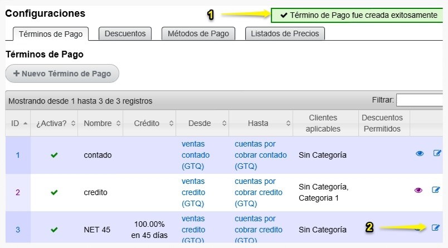The image size is (448, 248).
Task: Click green active check for credito
Action: point(54,193)
